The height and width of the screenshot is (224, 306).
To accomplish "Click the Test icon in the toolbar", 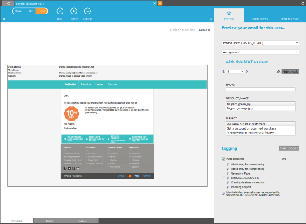I will coord(59,11).
